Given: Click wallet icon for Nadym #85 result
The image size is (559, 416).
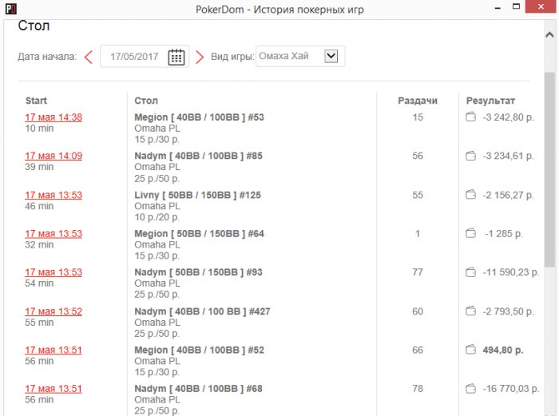Looking at the screenshot, I should (x=470, y=156).
